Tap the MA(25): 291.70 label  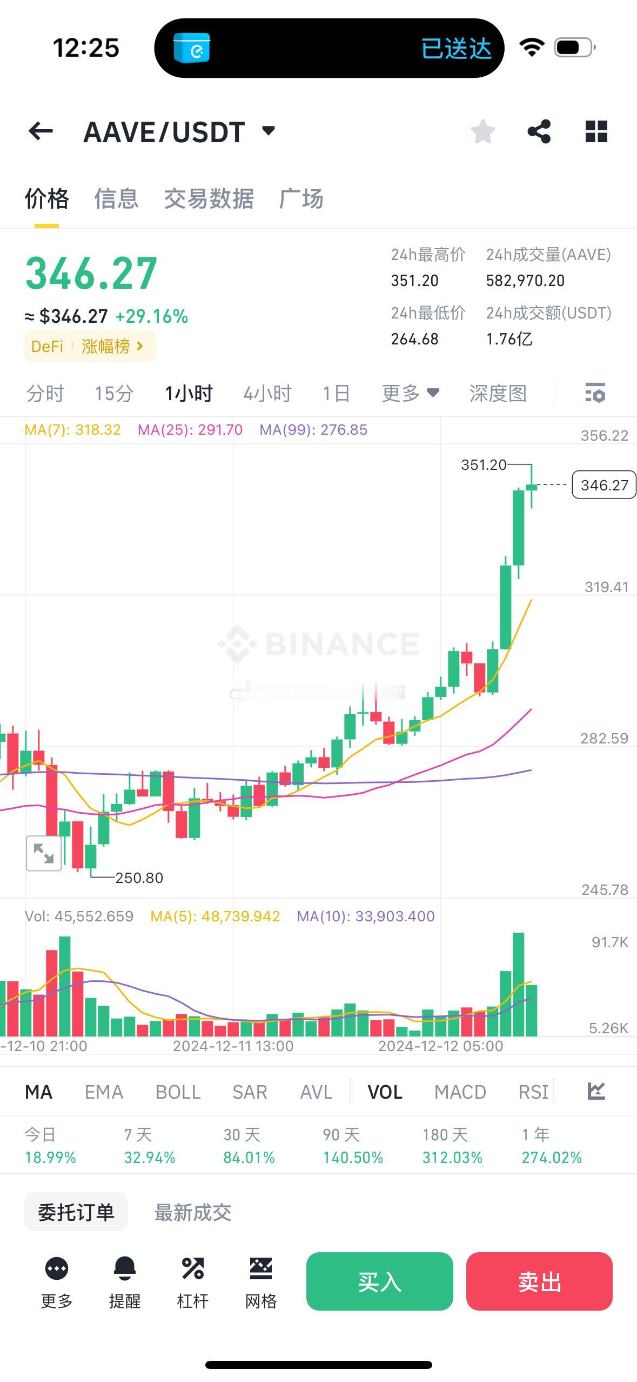point(190,430)
